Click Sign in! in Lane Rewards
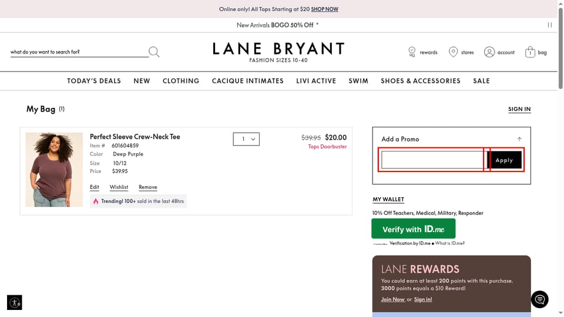564x317 pixels. (x=423, y=299)
